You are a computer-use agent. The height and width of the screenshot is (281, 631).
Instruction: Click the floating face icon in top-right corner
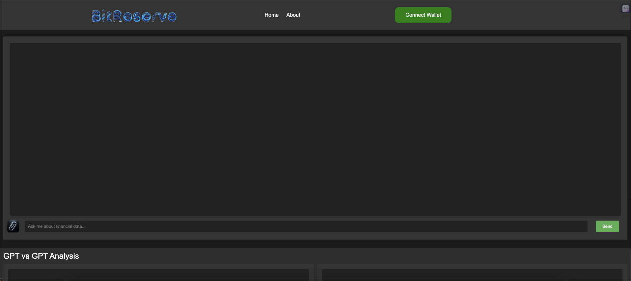pos(625,9)
